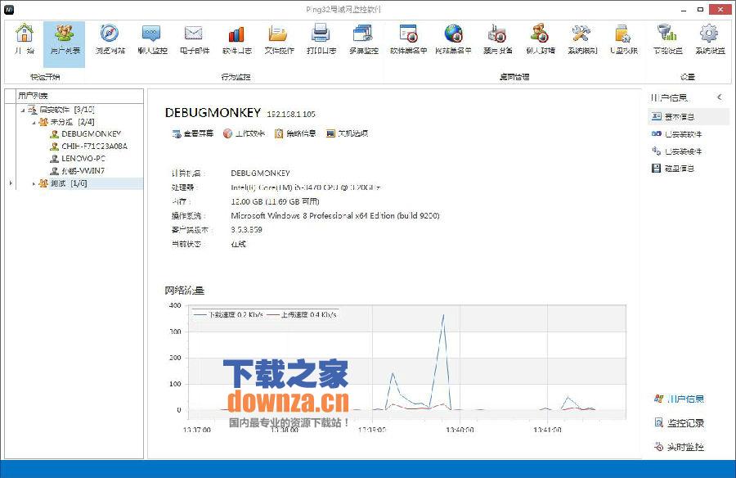Click the chart's download speed legend
The image size is (736, 478).
pos(229,314)
